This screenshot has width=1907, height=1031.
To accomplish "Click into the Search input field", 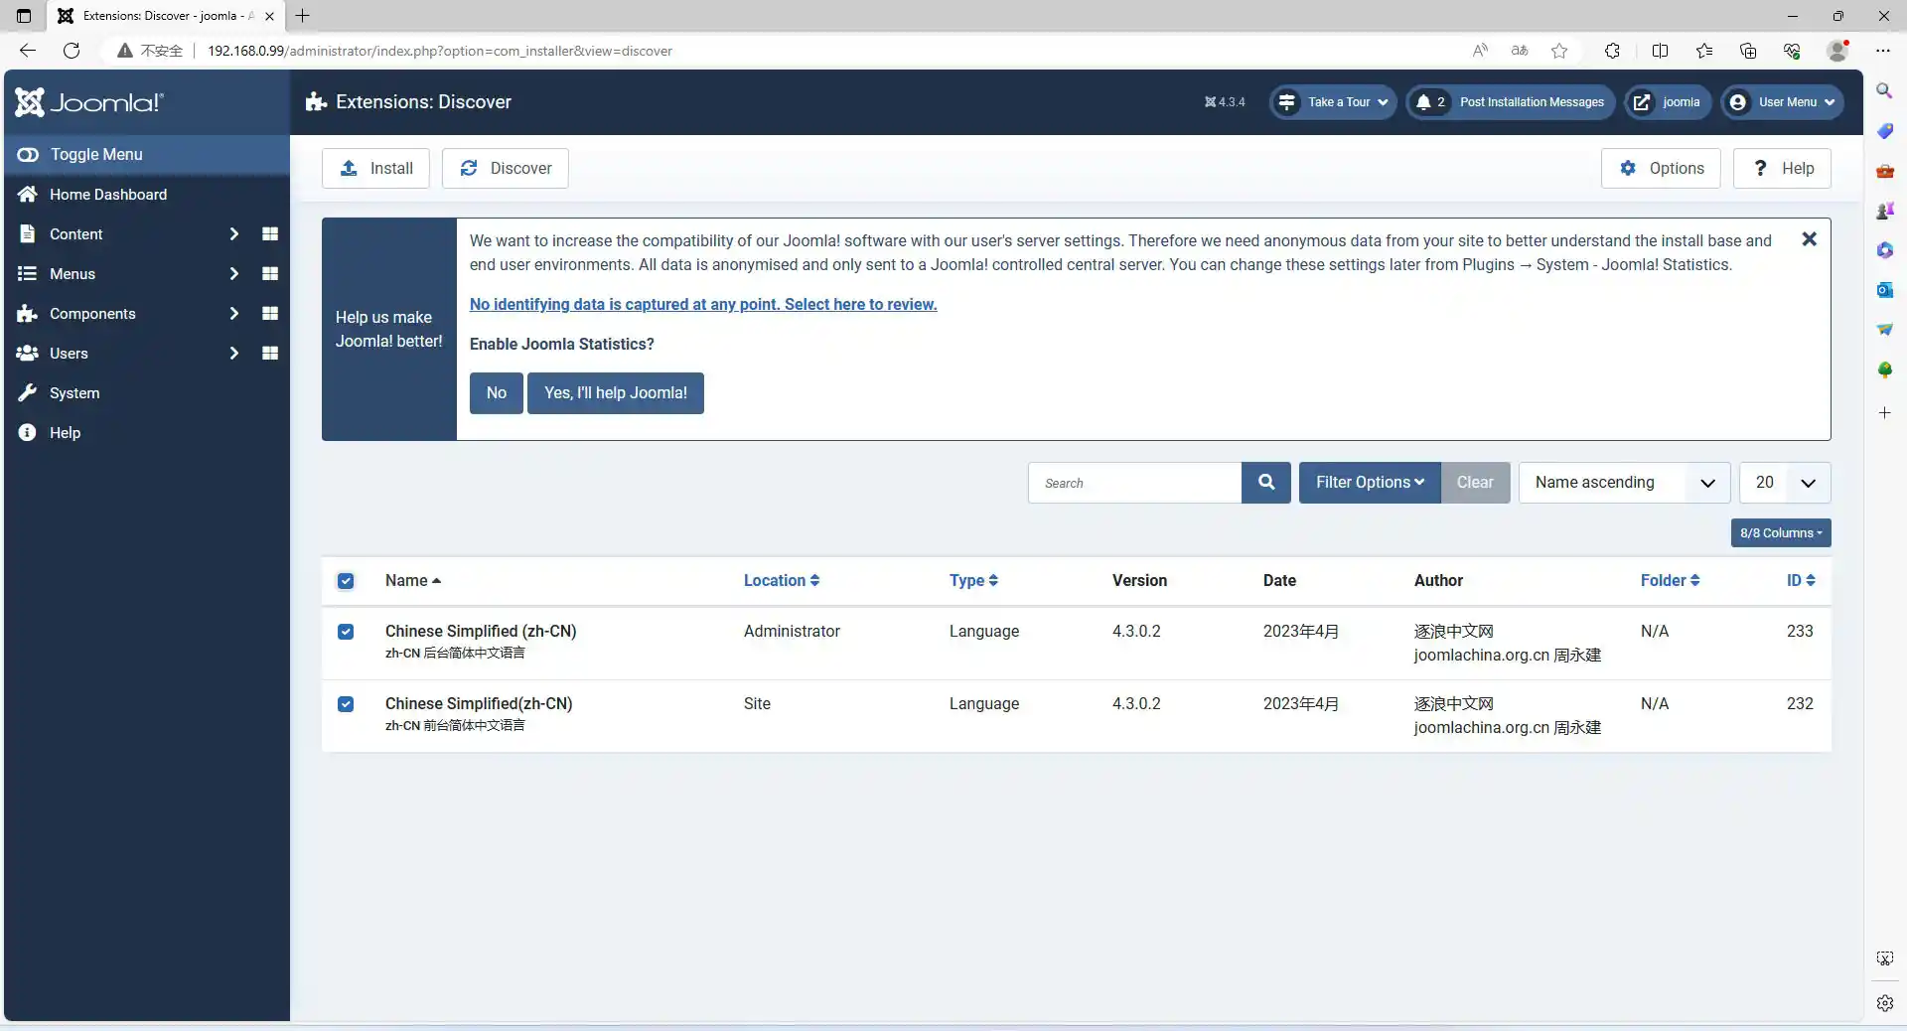I will [1134, 483].
